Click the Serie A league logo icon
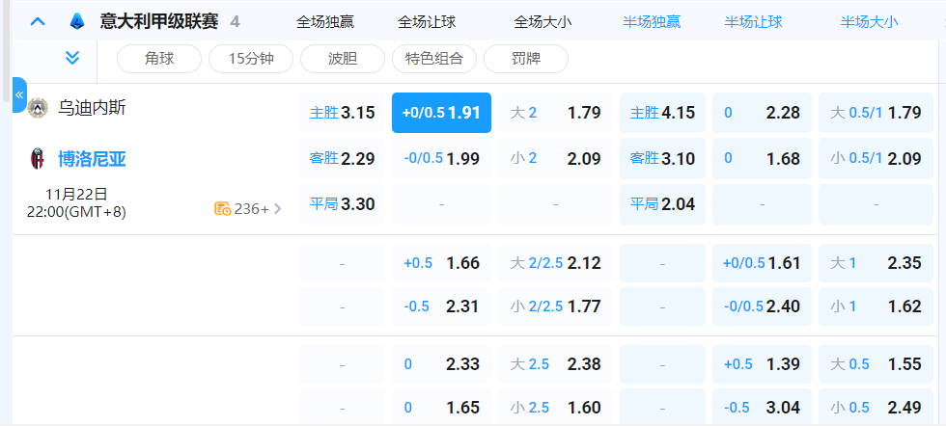 pyautogui.click(x=76, y=22)
